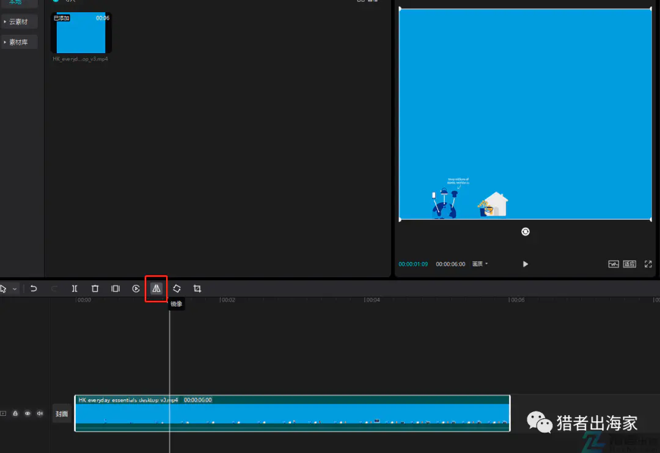Play the preview video
Viewport: 660px width, 453px height.
(x=526, y=264)
